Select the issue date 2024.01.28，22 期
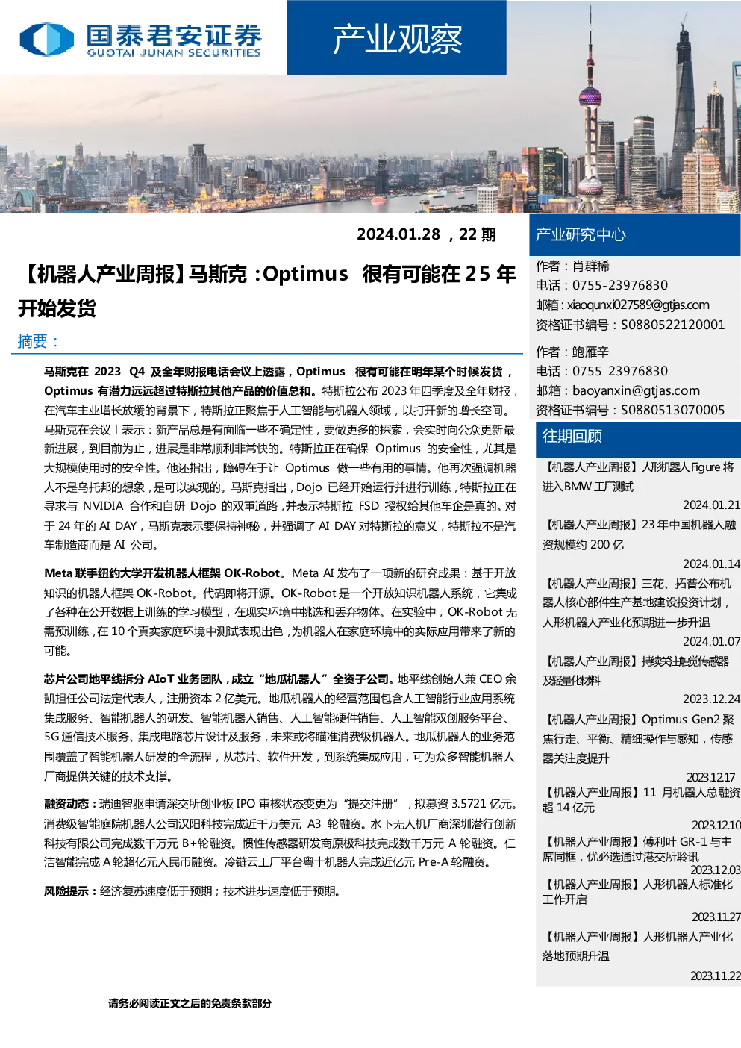The height and width of the screenshot is (1048, 741). tap(426, 234)
